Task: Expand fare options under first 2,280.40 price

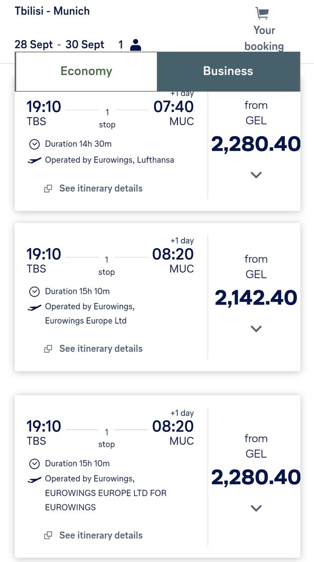Action: point(256,175)
